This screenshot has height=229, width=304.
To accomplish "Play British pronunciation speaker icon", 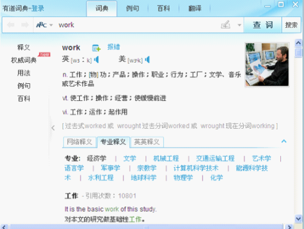I will click(97, 60).
